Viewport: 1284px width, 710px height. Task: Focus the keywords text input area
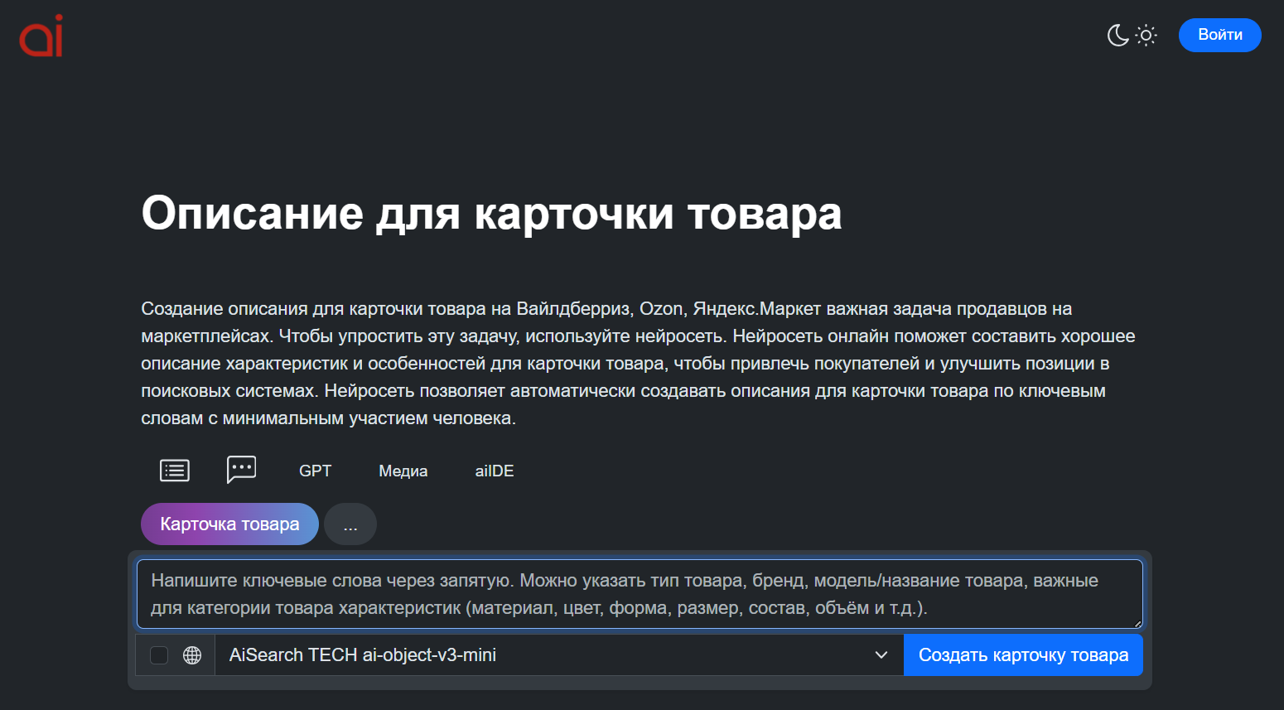(638, 594)
